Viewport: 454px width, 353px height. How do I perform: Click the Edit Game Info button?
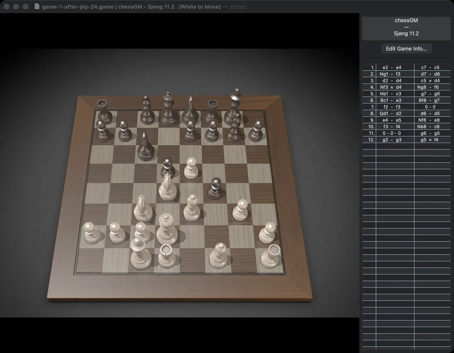[406, 49]
